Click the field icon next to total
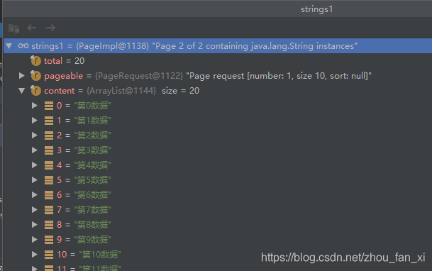 (35, 60)
